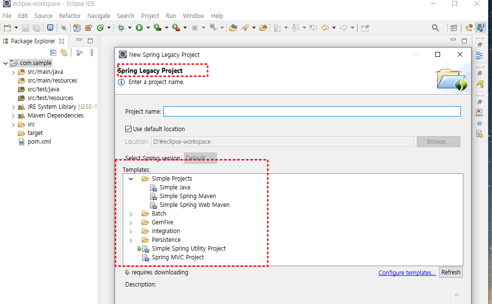
Task: Open the Debug dropdown arrow
Action: (129, 28)
